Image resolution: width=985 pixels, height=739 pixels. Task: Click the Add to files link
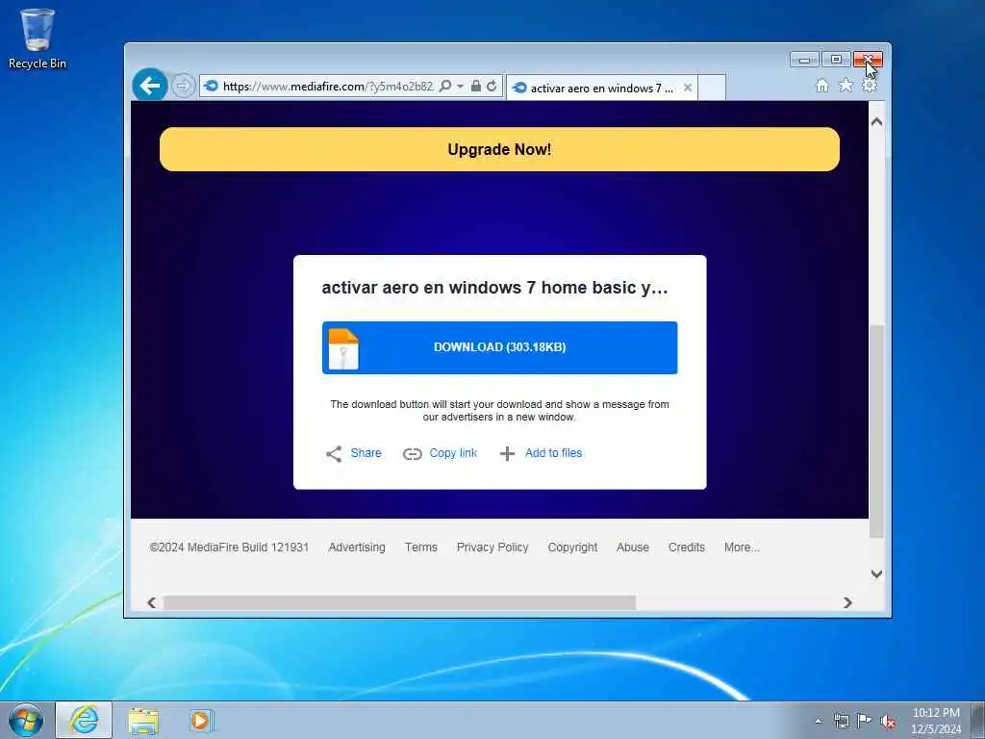tap(553, 453)
